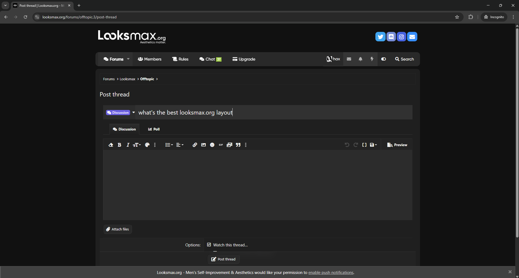Click the Post thread button
This screenshot has width=519, height=278.
coord(223,259)
